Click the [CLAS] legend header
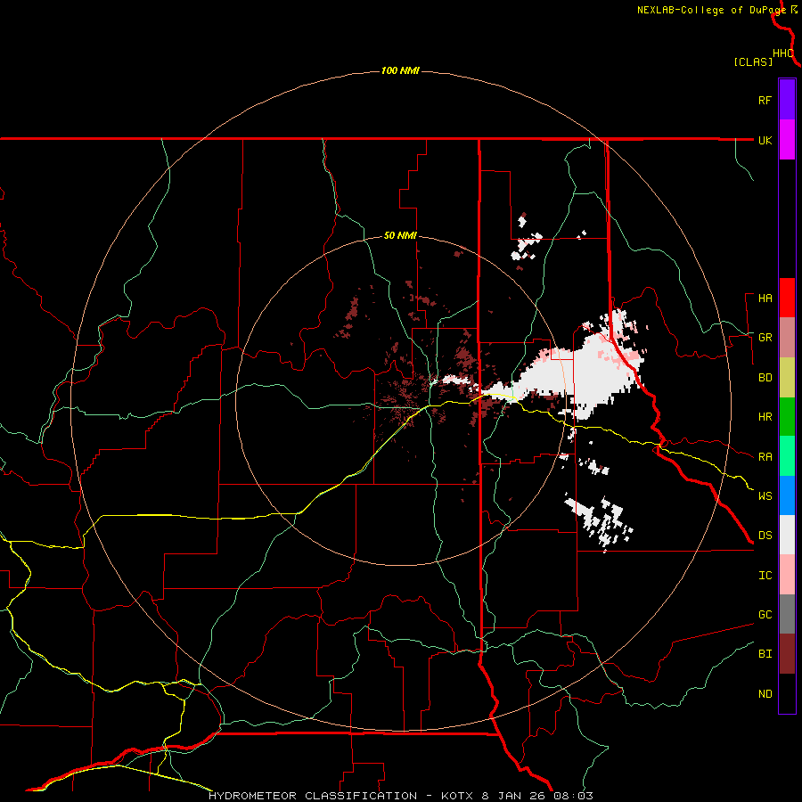The height and width of the screenshot is (802, 802). point(753,61)
